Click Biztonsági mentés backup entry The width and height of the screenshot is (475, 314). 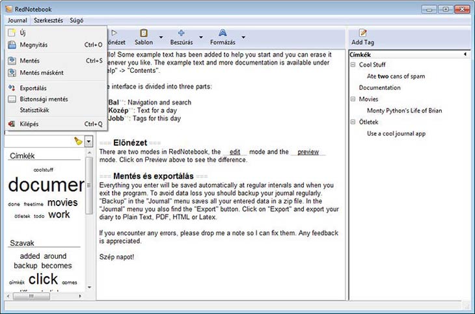[x=44, y=99]
